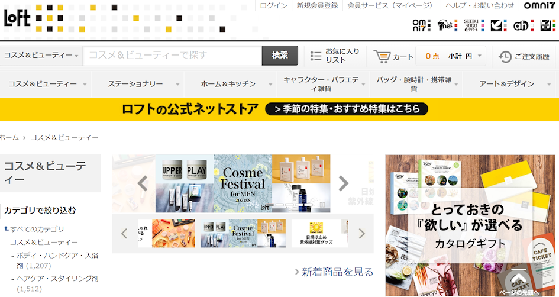Viewport: 559px width, 297px height.
Task: Click ログイン in top menu
Action: coord(273,5)
